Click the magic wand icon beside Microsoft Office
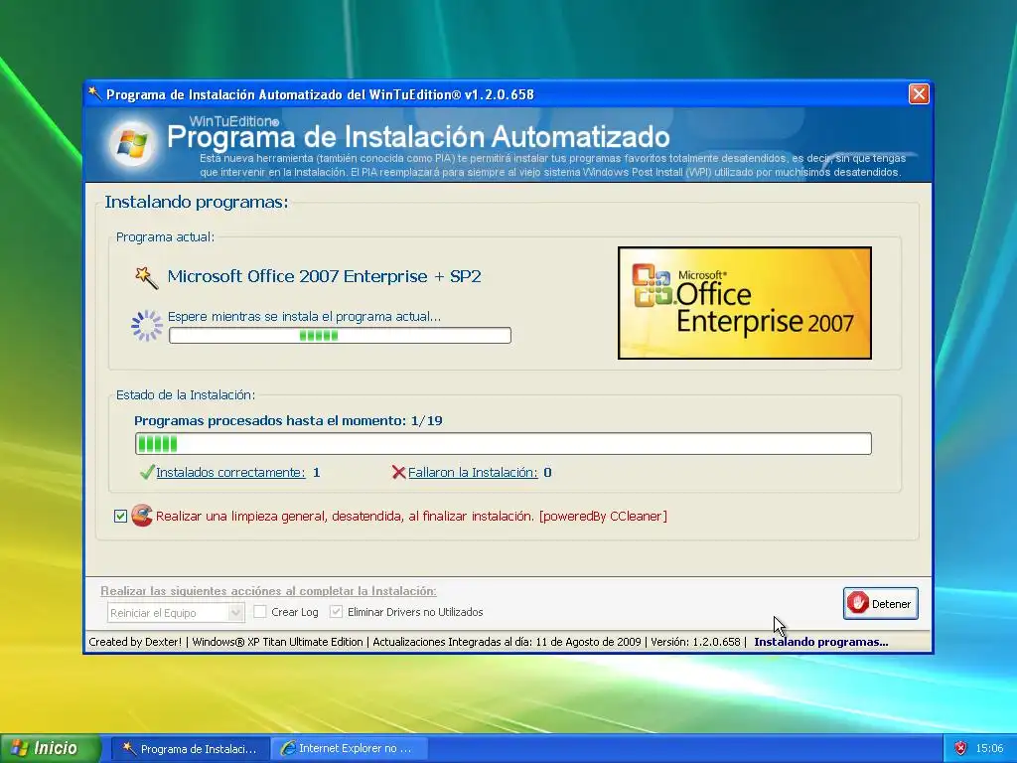The height and width of the screenshot is (763, 1017). pyautogui.click(x=146, y=278)
